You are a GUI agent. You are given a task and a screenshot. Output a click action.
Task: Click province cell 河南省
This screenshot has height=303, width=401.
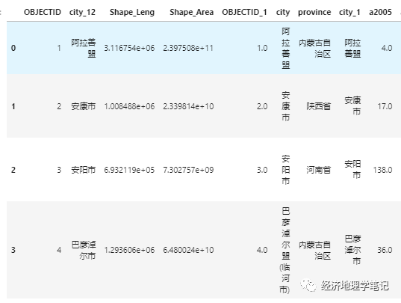click(318, 170)
